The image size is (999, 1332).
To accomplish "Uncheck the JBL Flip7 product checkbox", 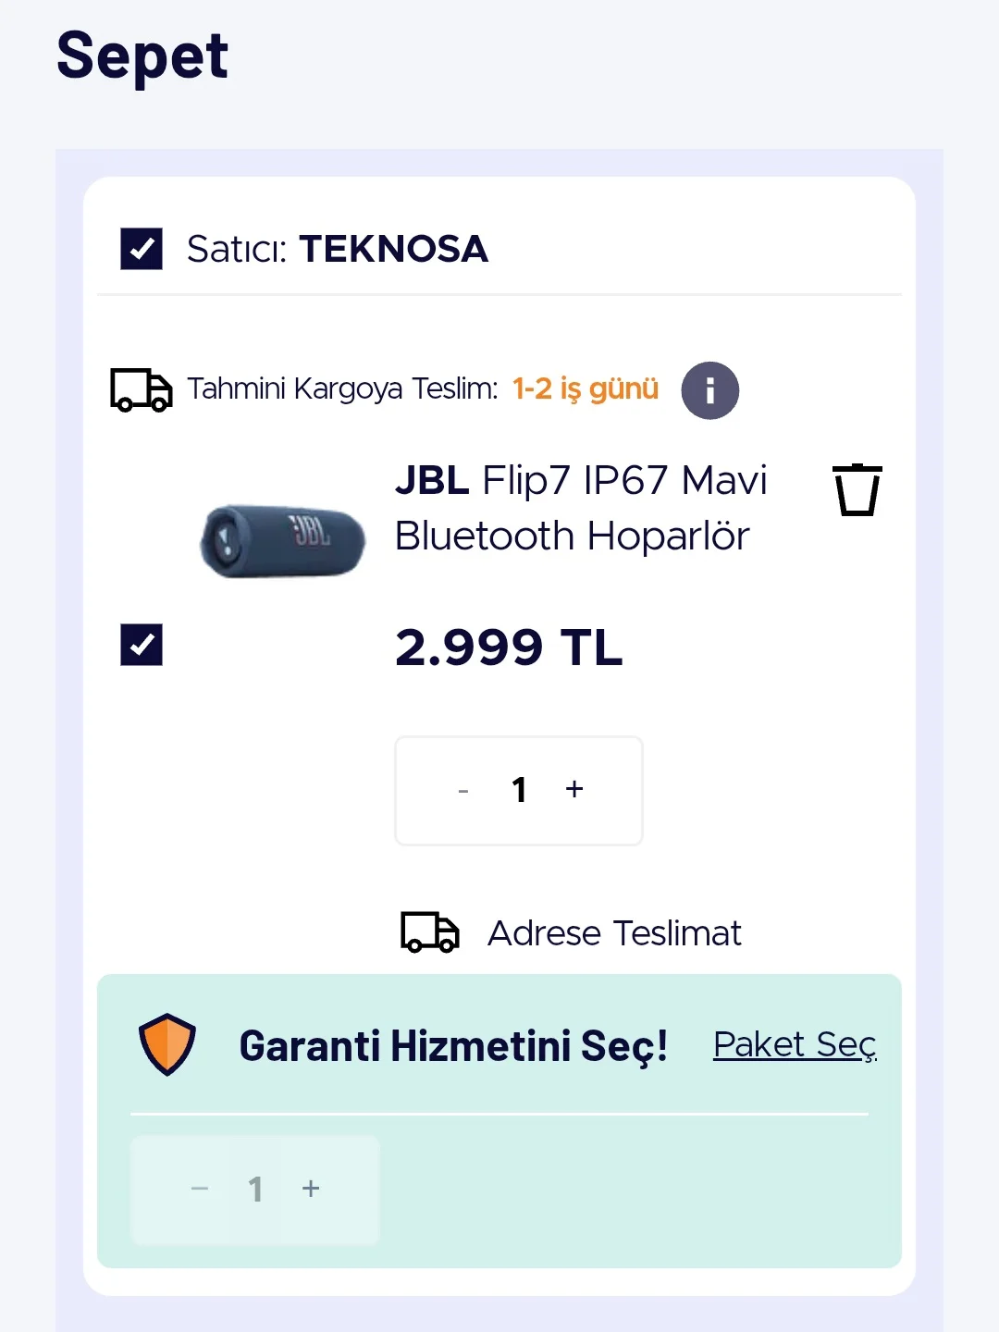I will [x=142, y=645].
